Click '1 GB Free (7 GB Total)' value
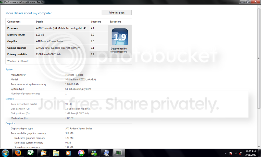This screenshot has width=261, height=157. coord(77,114)
